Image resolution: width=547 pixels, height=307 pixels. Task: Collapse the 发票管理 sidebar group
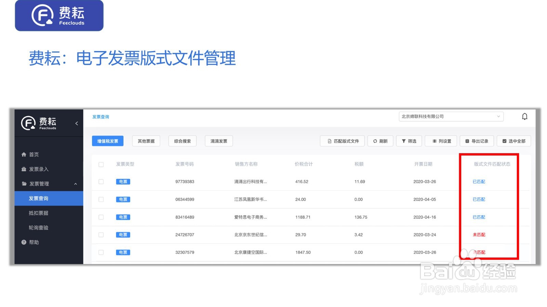point(49,184)
